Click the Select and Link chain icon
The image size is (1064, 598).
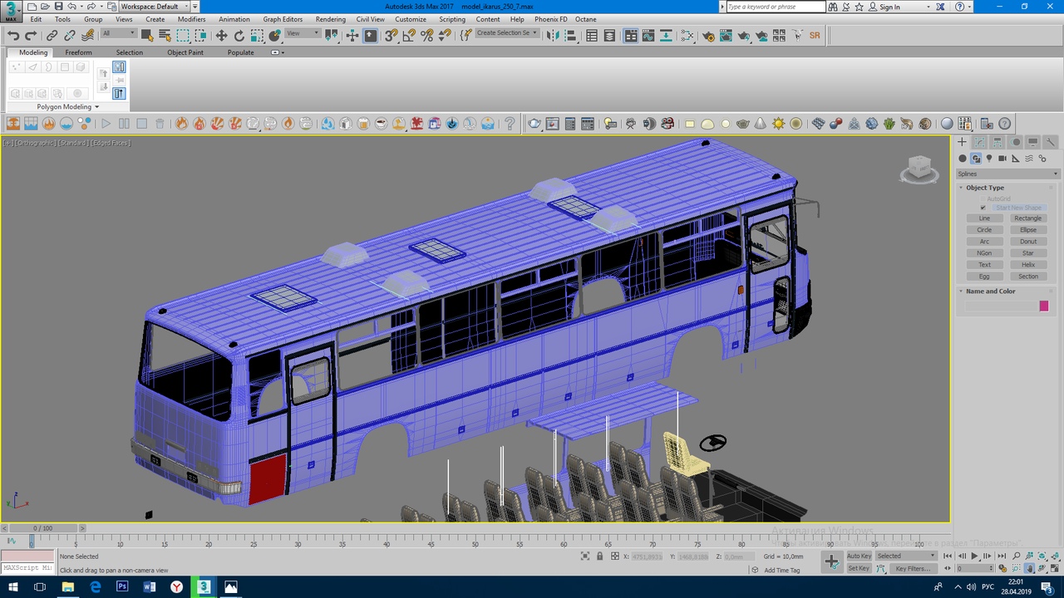[52, 36]
